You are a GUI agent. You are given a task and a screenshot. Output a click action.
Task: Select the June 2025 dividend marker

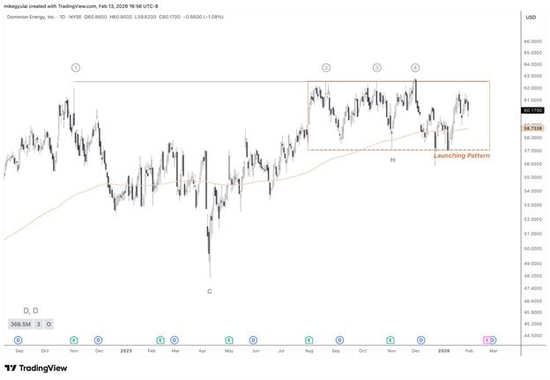tap(253, 340)
